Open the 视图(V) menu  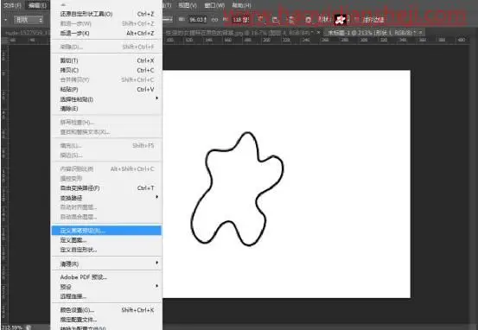pos(188,5)
